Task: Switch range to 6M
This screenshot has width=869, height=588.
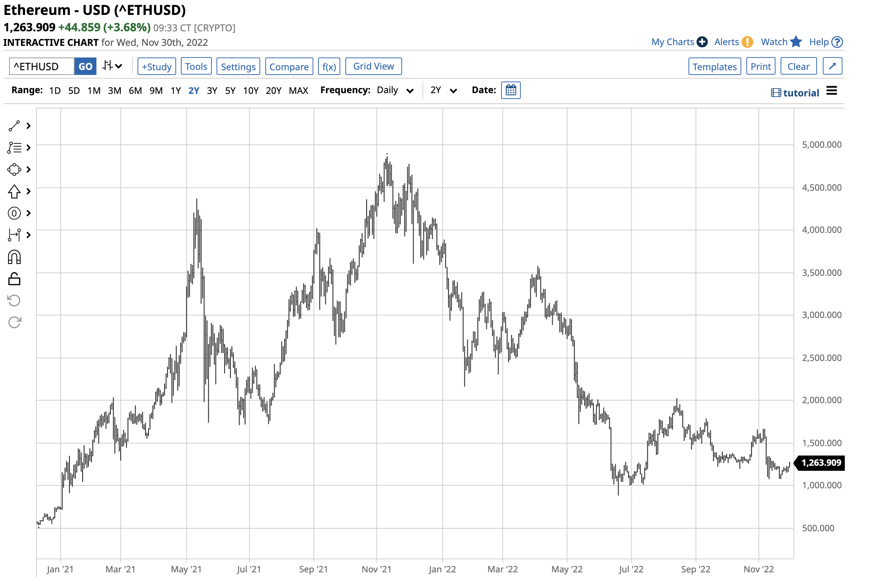Action: pyautogui.click(x=135, y=91)
